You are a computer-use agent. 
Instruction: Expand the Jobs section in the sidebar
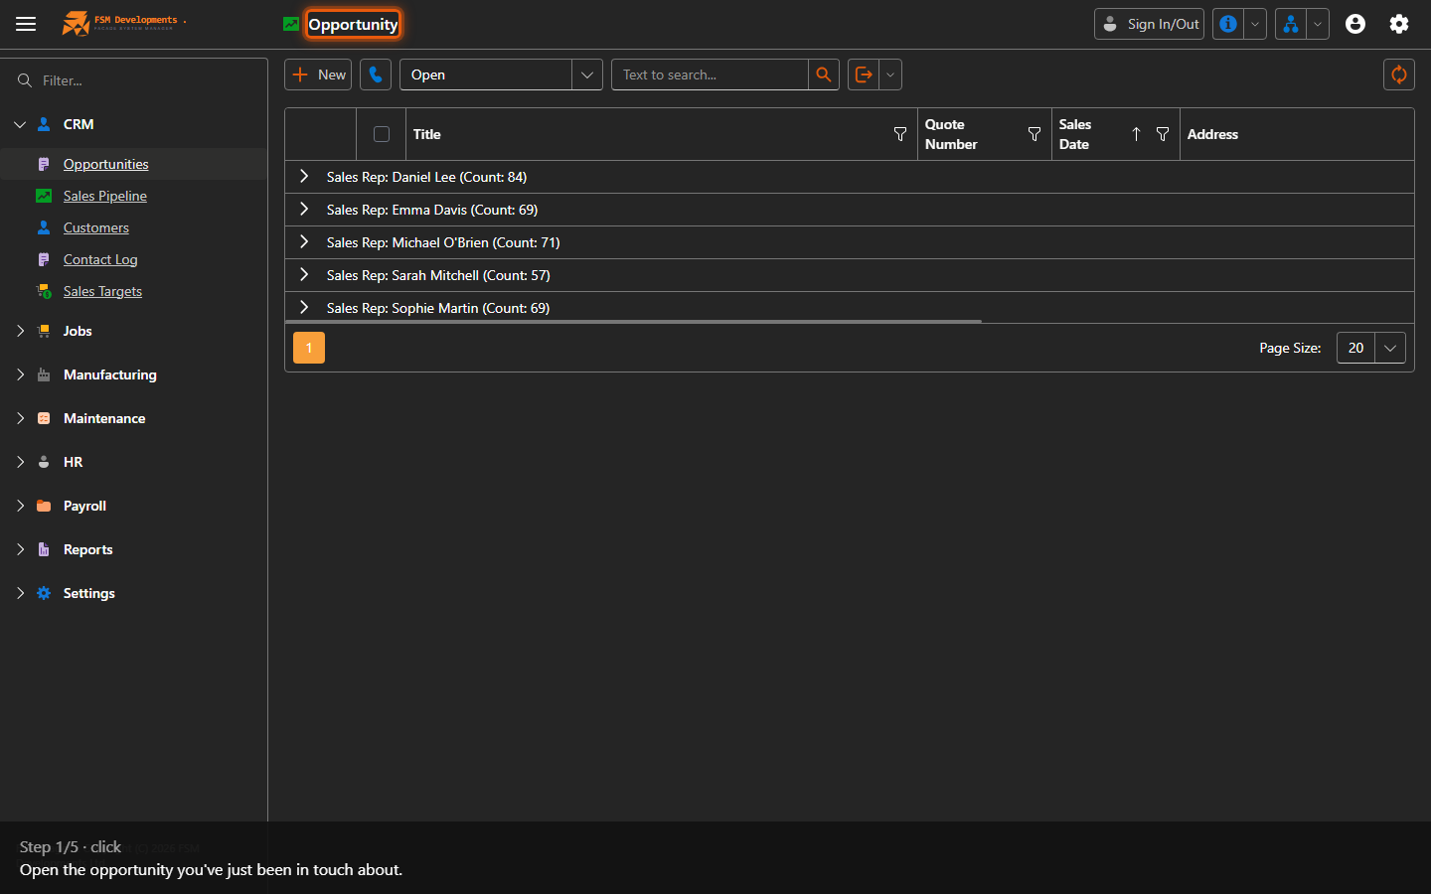coord(20,331)
